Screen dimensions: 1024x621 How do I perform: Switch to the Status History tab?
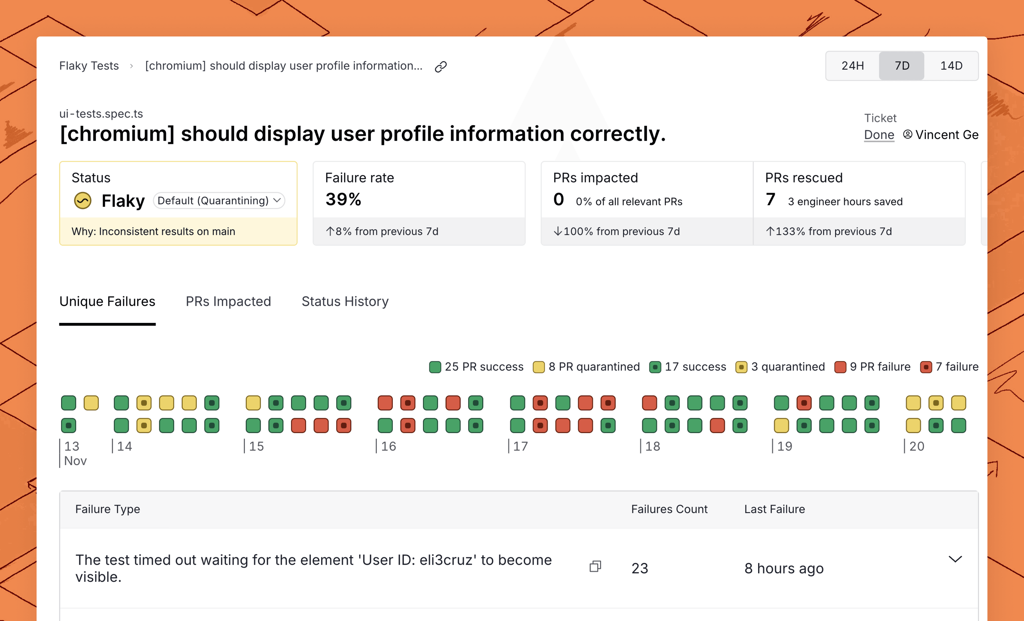pos(345,301)
